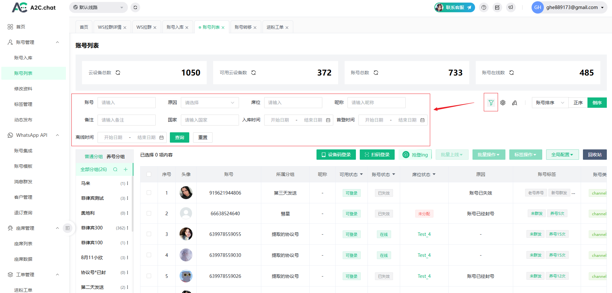
Task: Switch to the 账号转移 tab
Action: click(x=243, y=27)
